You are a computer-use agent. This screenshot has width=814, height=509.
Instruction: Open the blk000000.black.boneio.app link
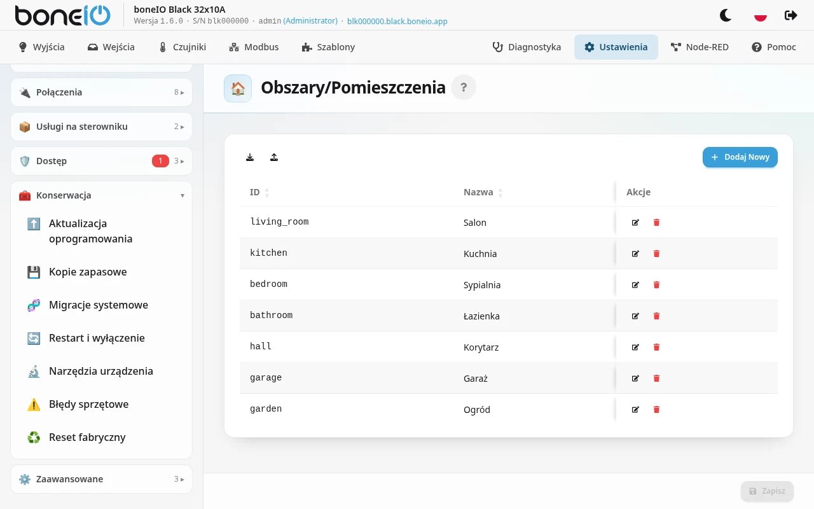click(x=397, y=21)
